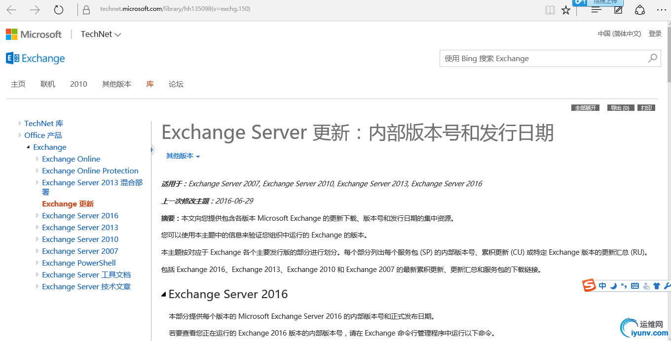Expand Office 产品 tree arrow

point(20,135)
